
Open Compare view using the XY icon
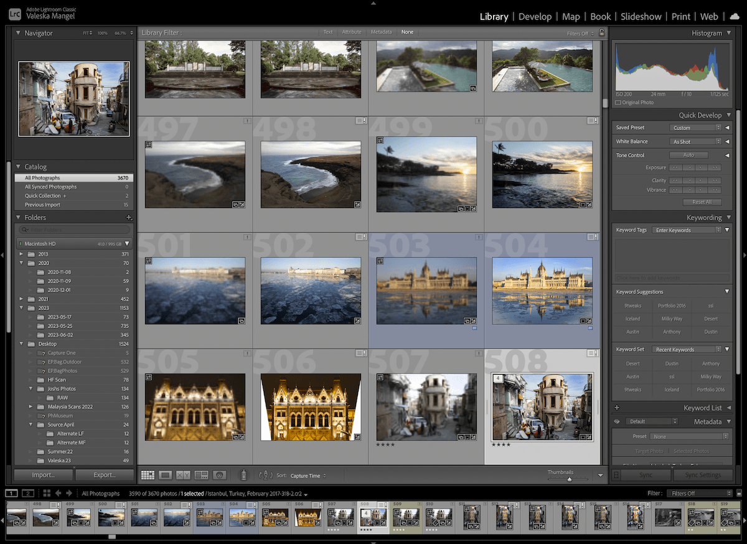(182, 474)
